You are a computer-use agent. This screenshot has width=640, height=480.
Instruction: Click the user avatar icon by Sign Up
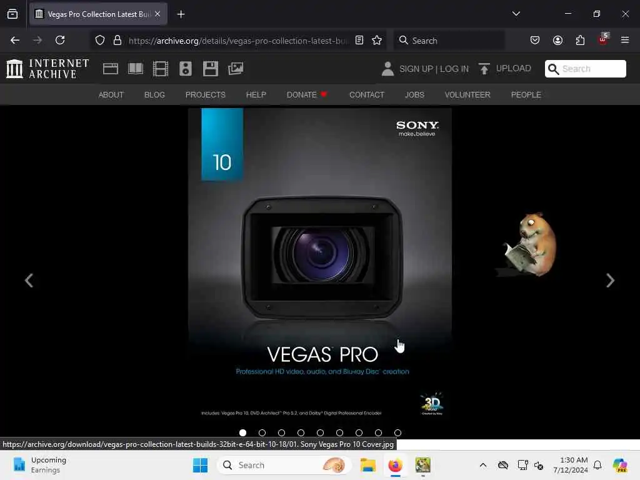(x=387, y=69)
